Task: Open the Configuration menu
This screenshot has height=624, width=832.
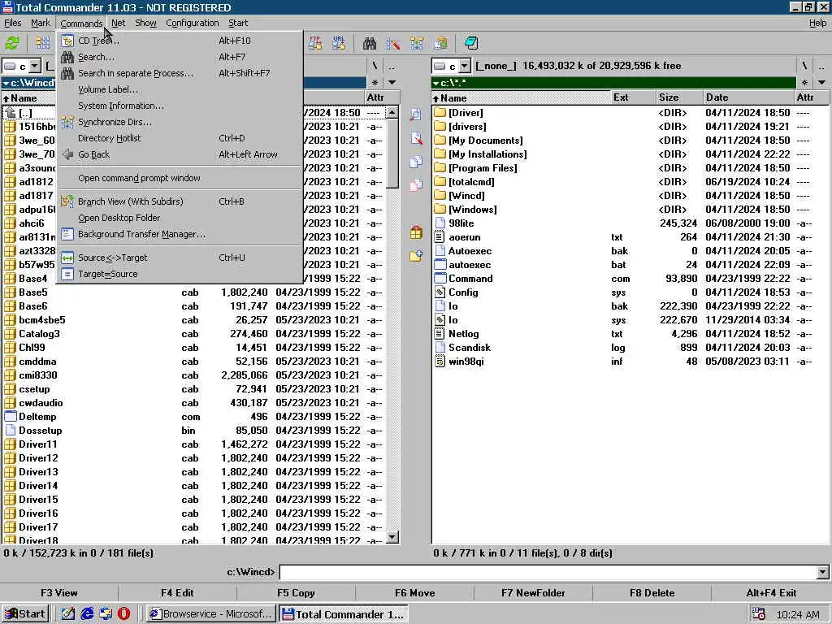Action: tap(192, 23)
